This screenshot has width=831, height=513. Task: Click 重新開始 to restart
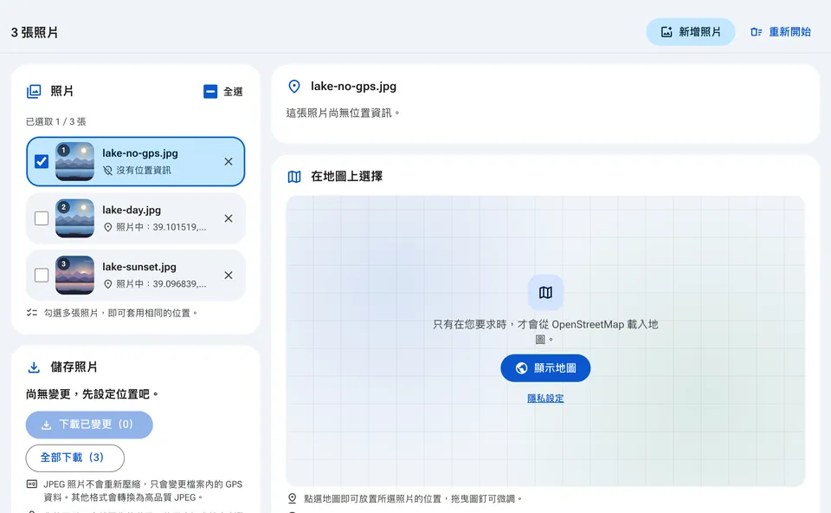point(781,32)
